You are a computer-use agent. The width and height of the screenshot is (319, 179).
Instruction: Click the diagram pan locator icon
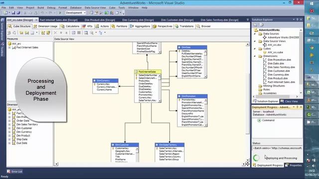247,164
